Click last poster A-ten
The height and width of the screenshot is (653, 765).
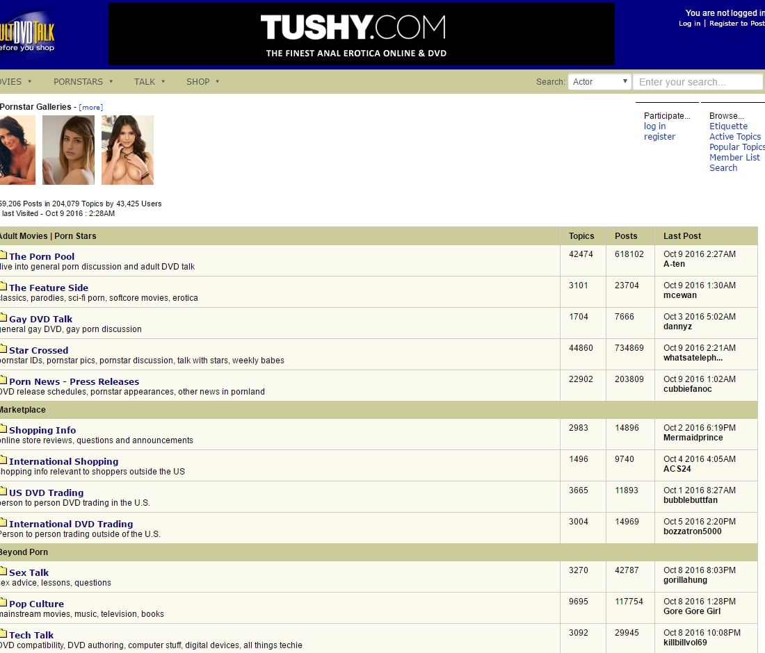click(675, 264)
